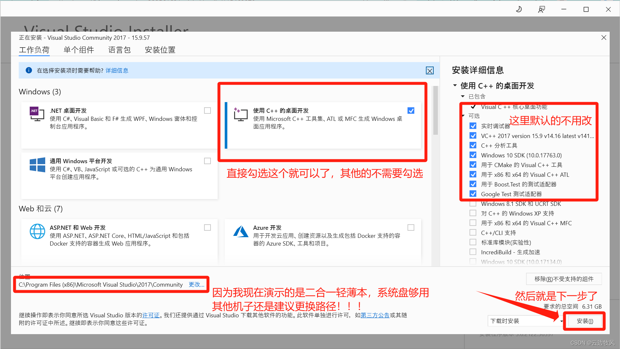This screenshot has width=620, height=349.
Task: Click the Universal Windows Platform logo icon
Action: tap(37, 165)
